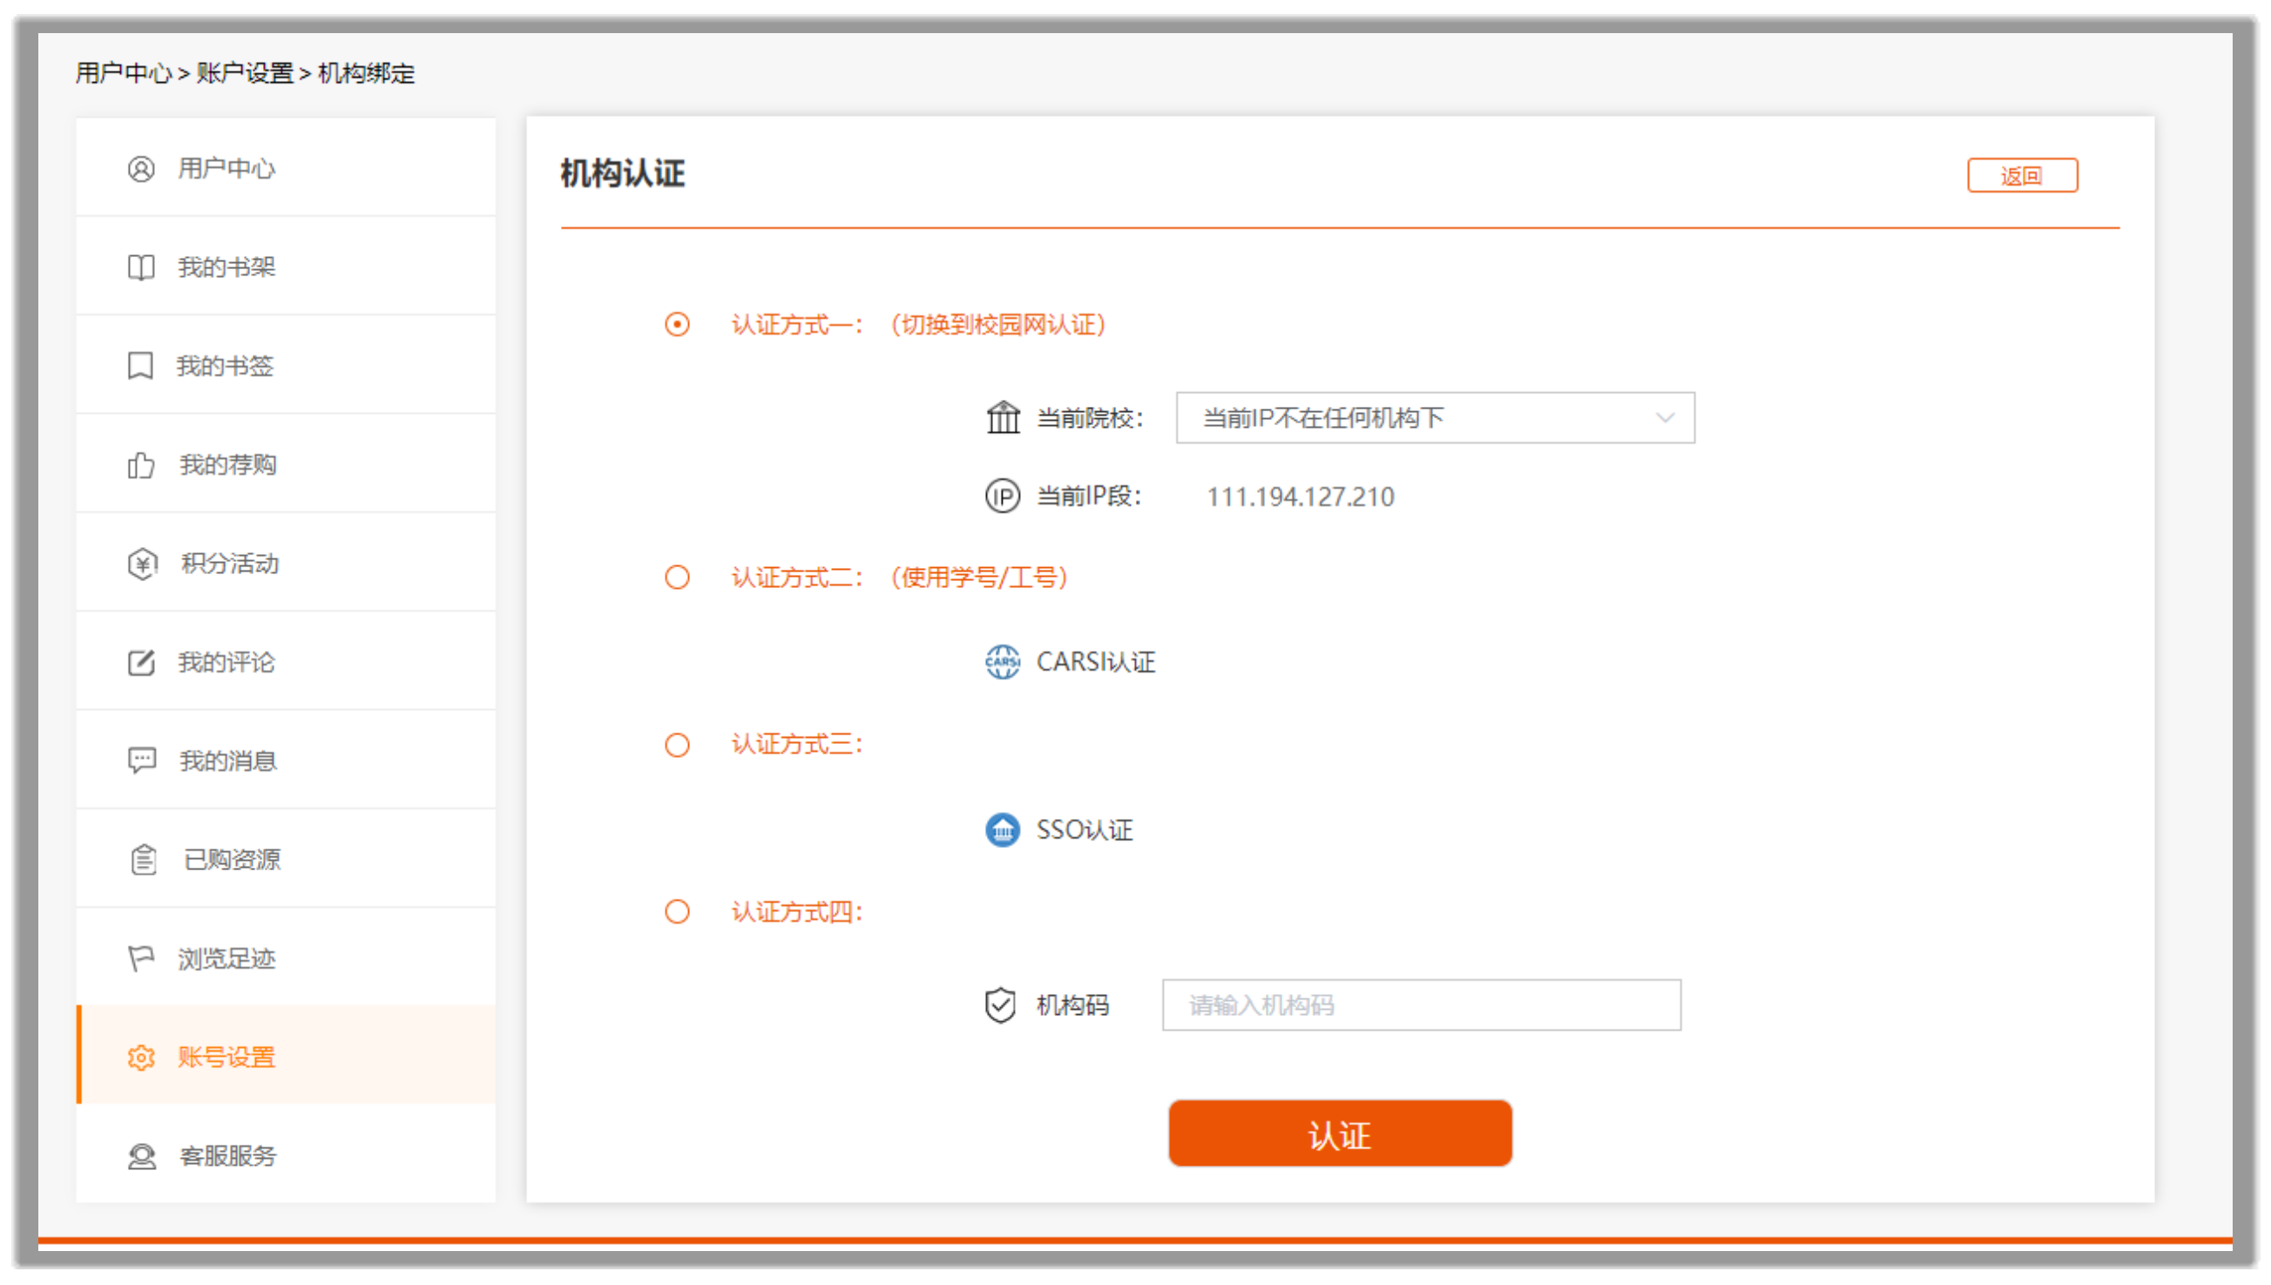
Task: Click the thumbs-up icon for 我的荐购
Action: [141, 465]
